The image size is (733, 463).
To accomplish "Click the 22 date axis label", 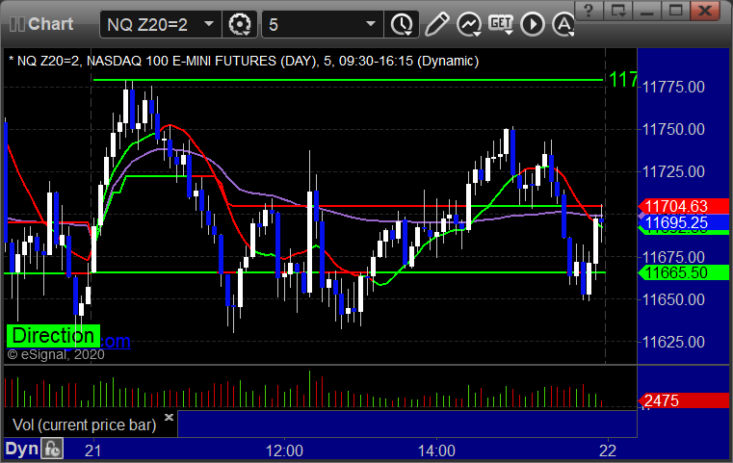I will point(608,450).
